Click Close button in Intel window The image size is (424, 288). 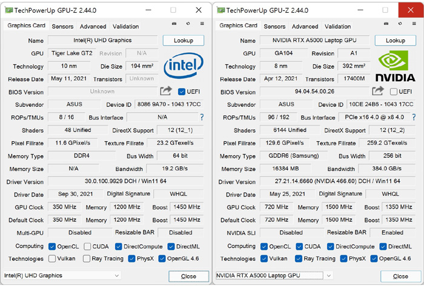(188, 276)
